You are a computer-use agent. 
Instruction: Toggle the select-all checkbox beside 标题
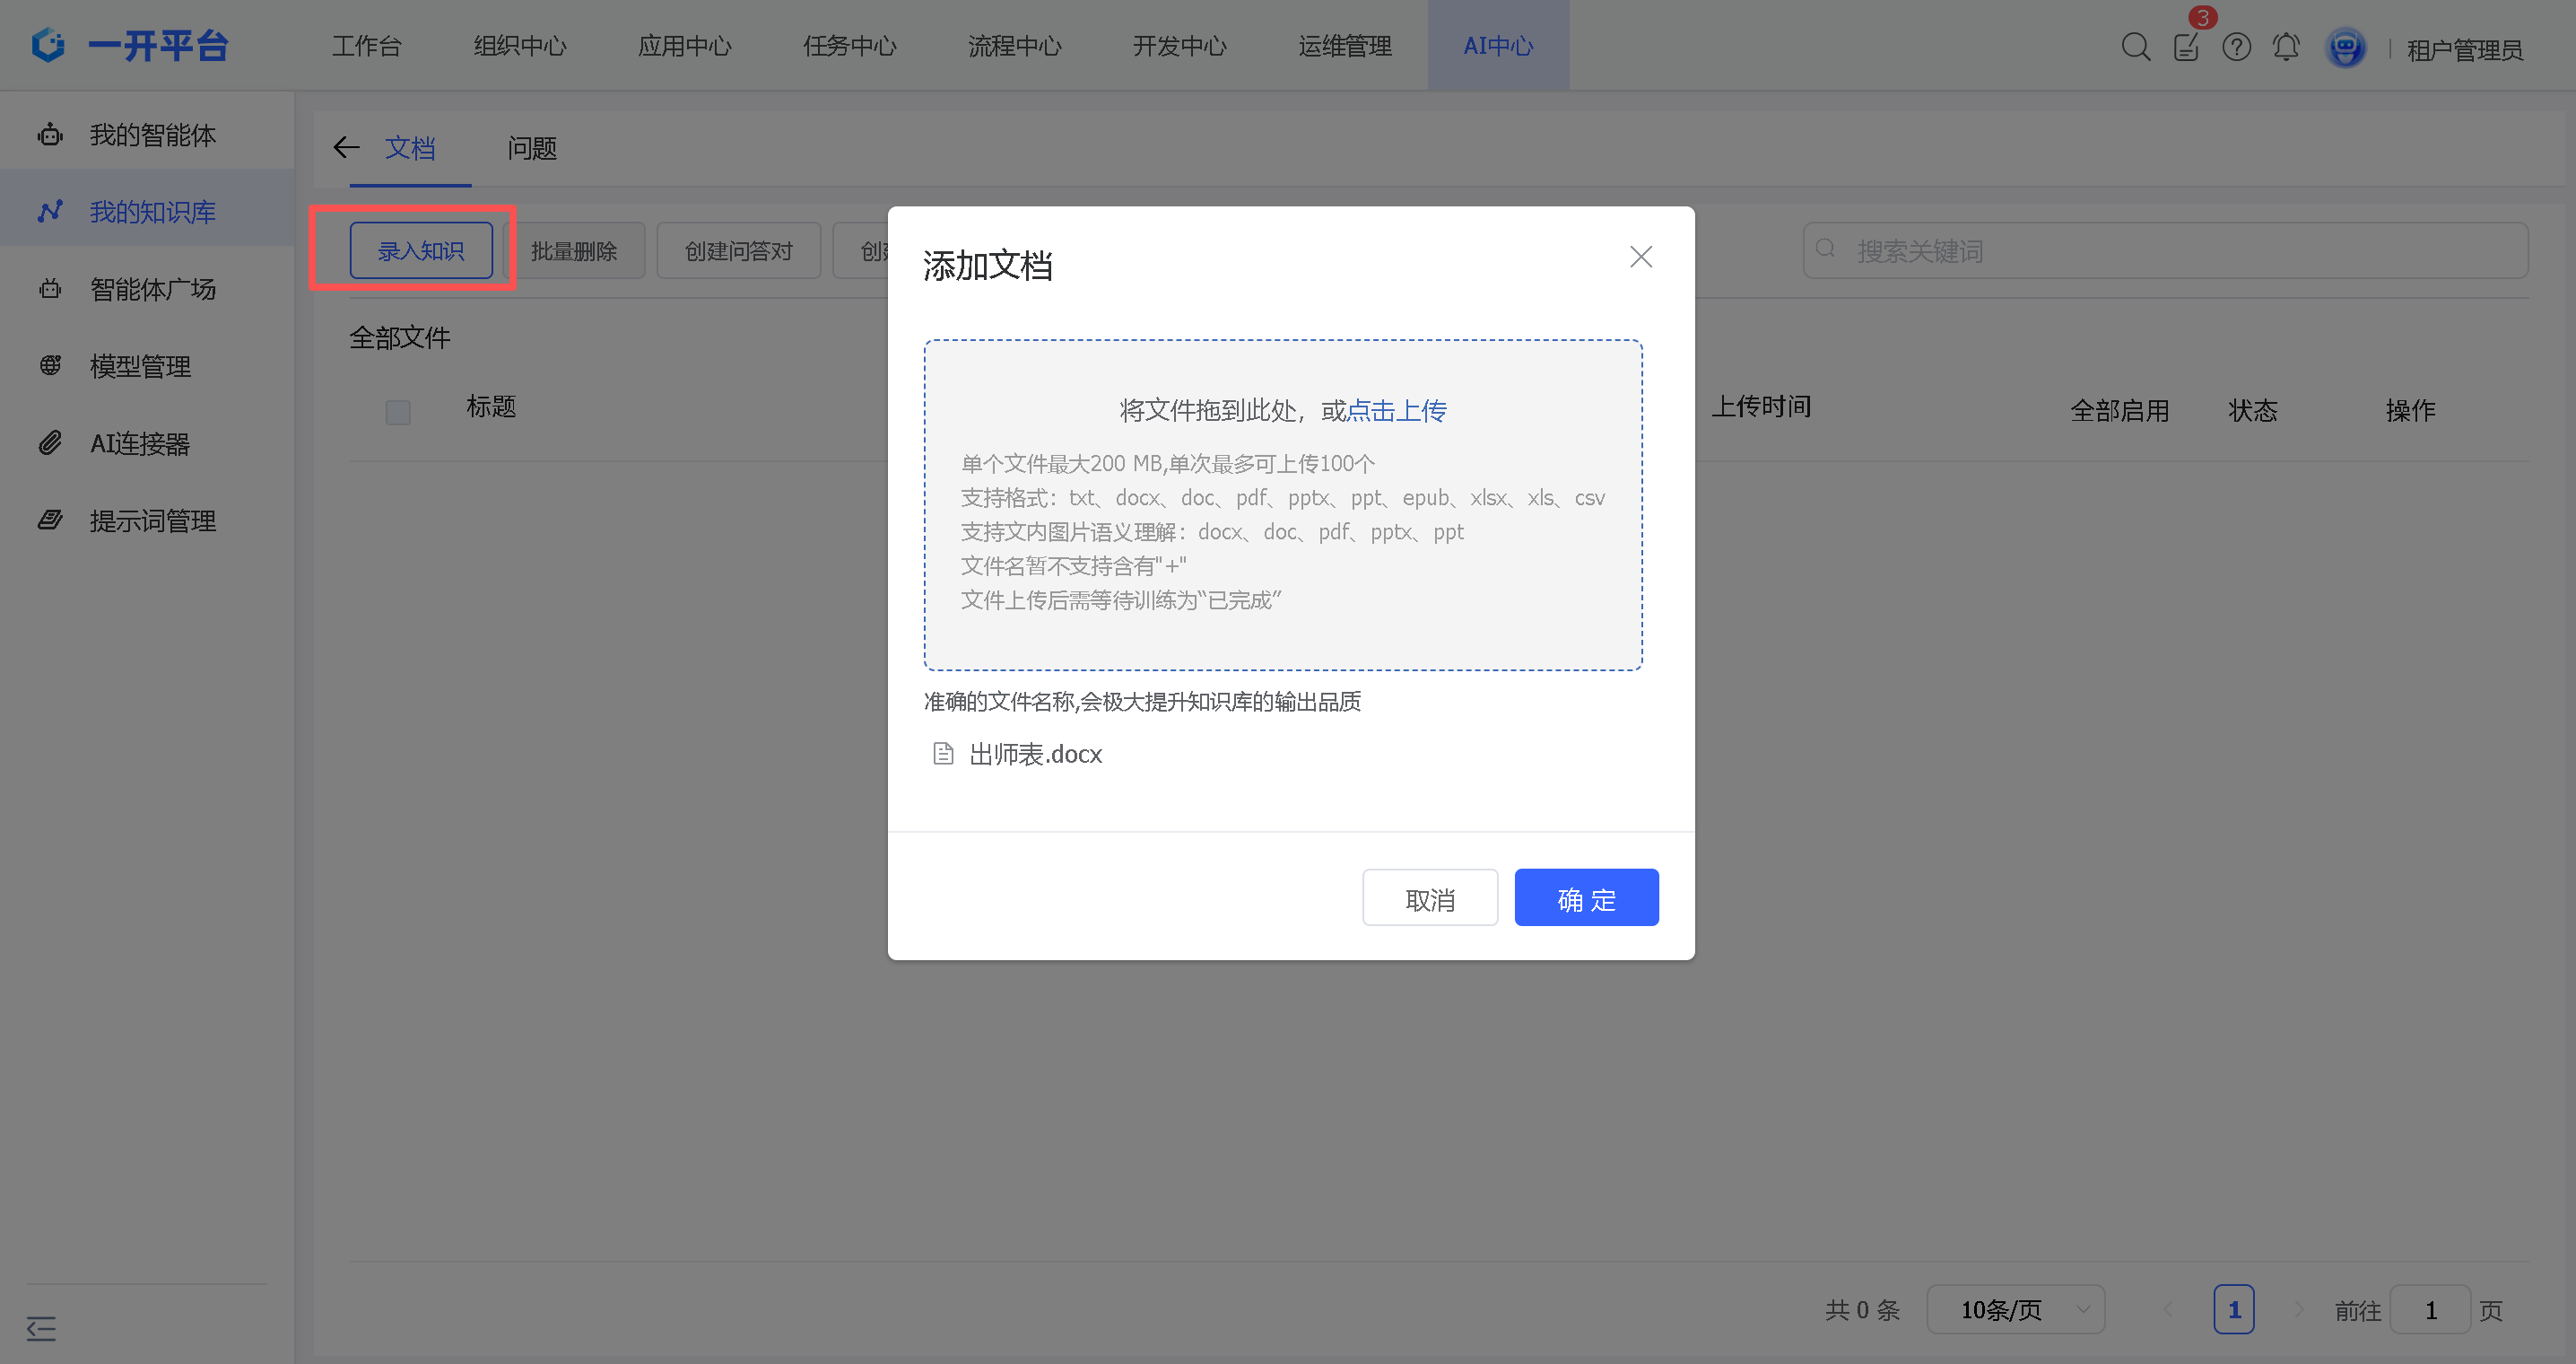tap(398, 411)
